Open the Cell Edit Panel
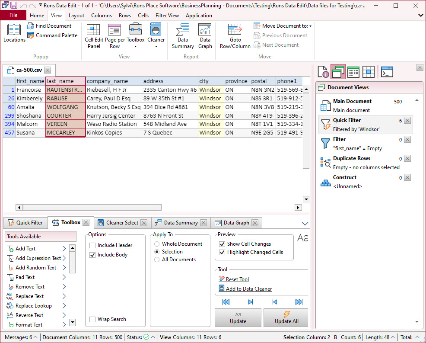Viewport: 426px width, 343px height. 94,30
